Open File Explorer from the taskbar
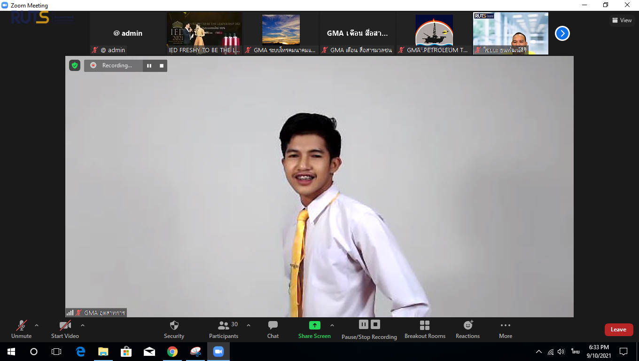 [103, 352]
